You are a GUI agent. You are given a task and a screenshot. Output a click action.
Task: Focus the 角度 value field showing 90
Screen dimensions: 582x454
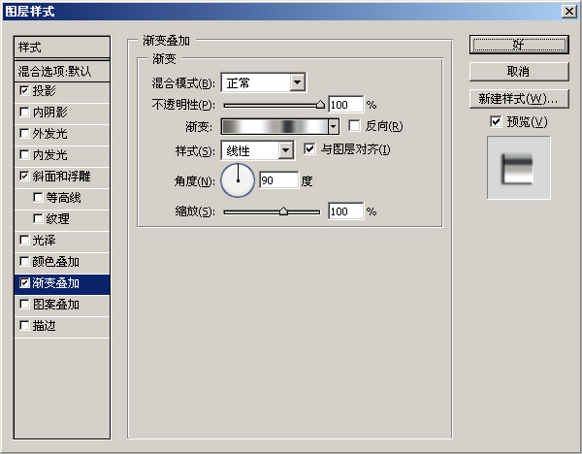[278, 180]
